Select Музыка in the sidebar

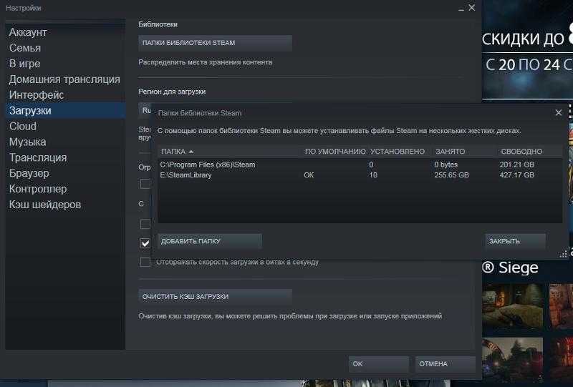pyautogui.click(x=27, y=142)
